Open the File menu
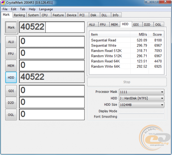 [x=5, y=9]
